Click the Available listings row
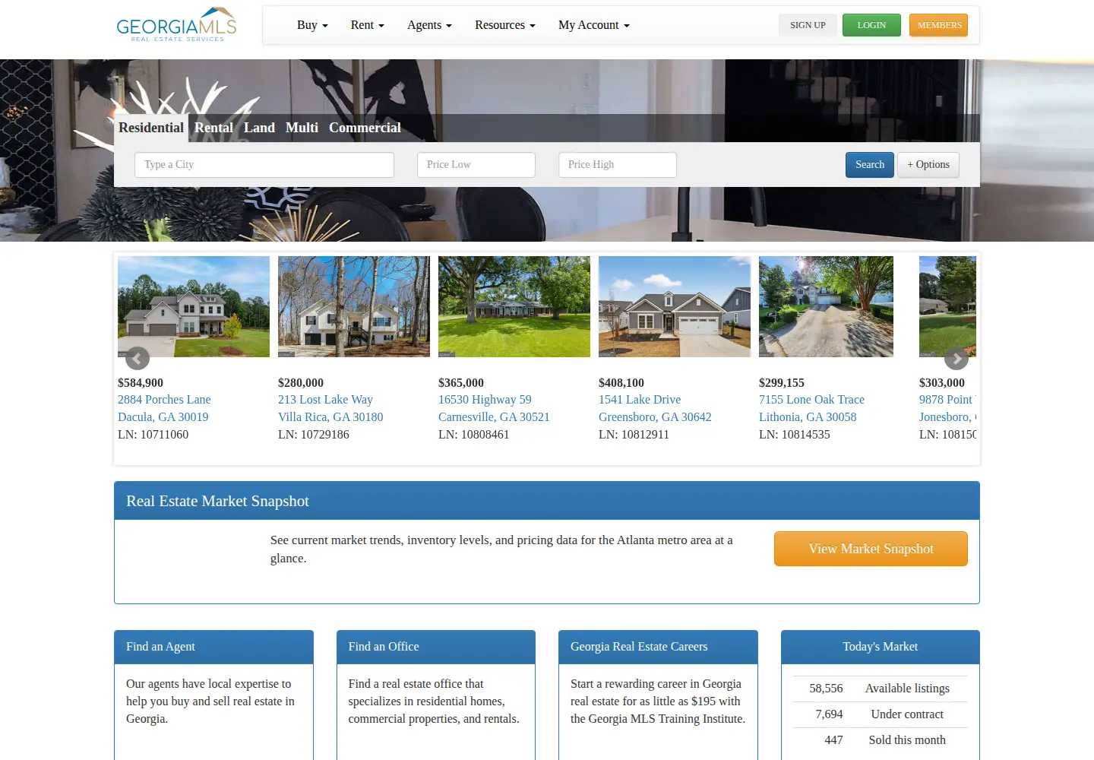 pos(881,689)
